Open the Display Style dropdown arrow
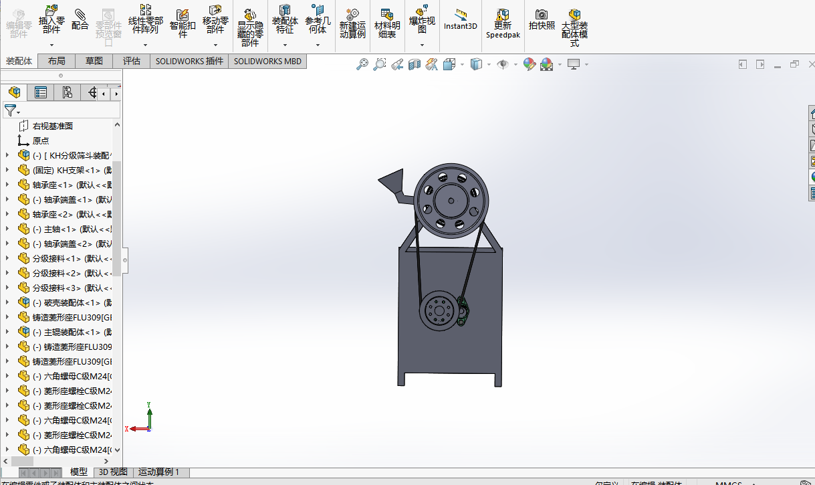This screenshot has width=815, height=485. pos(489,64)
